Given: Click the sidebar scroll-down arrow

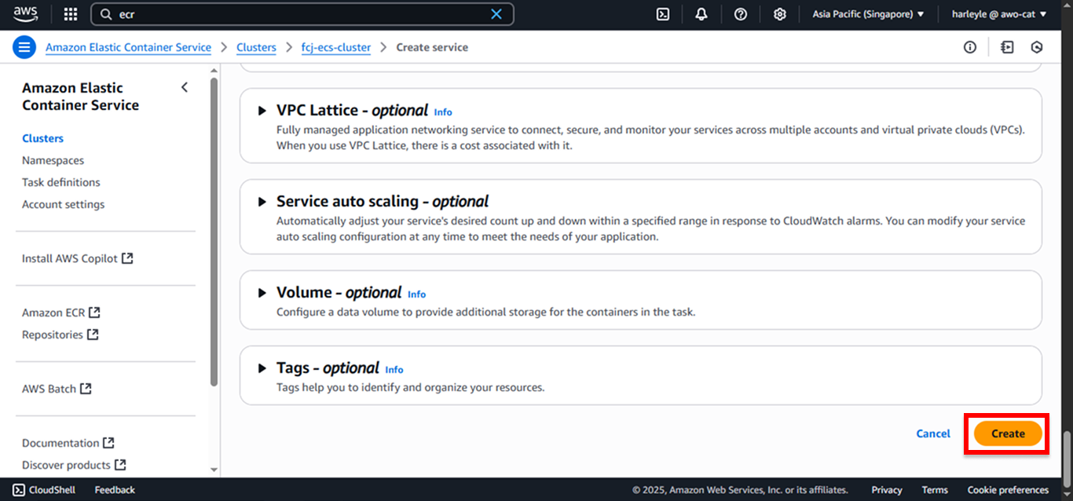Looking at the screenshot, I should click(214, 470).
